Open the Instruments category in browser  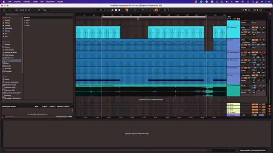click(x=9, y=50)
